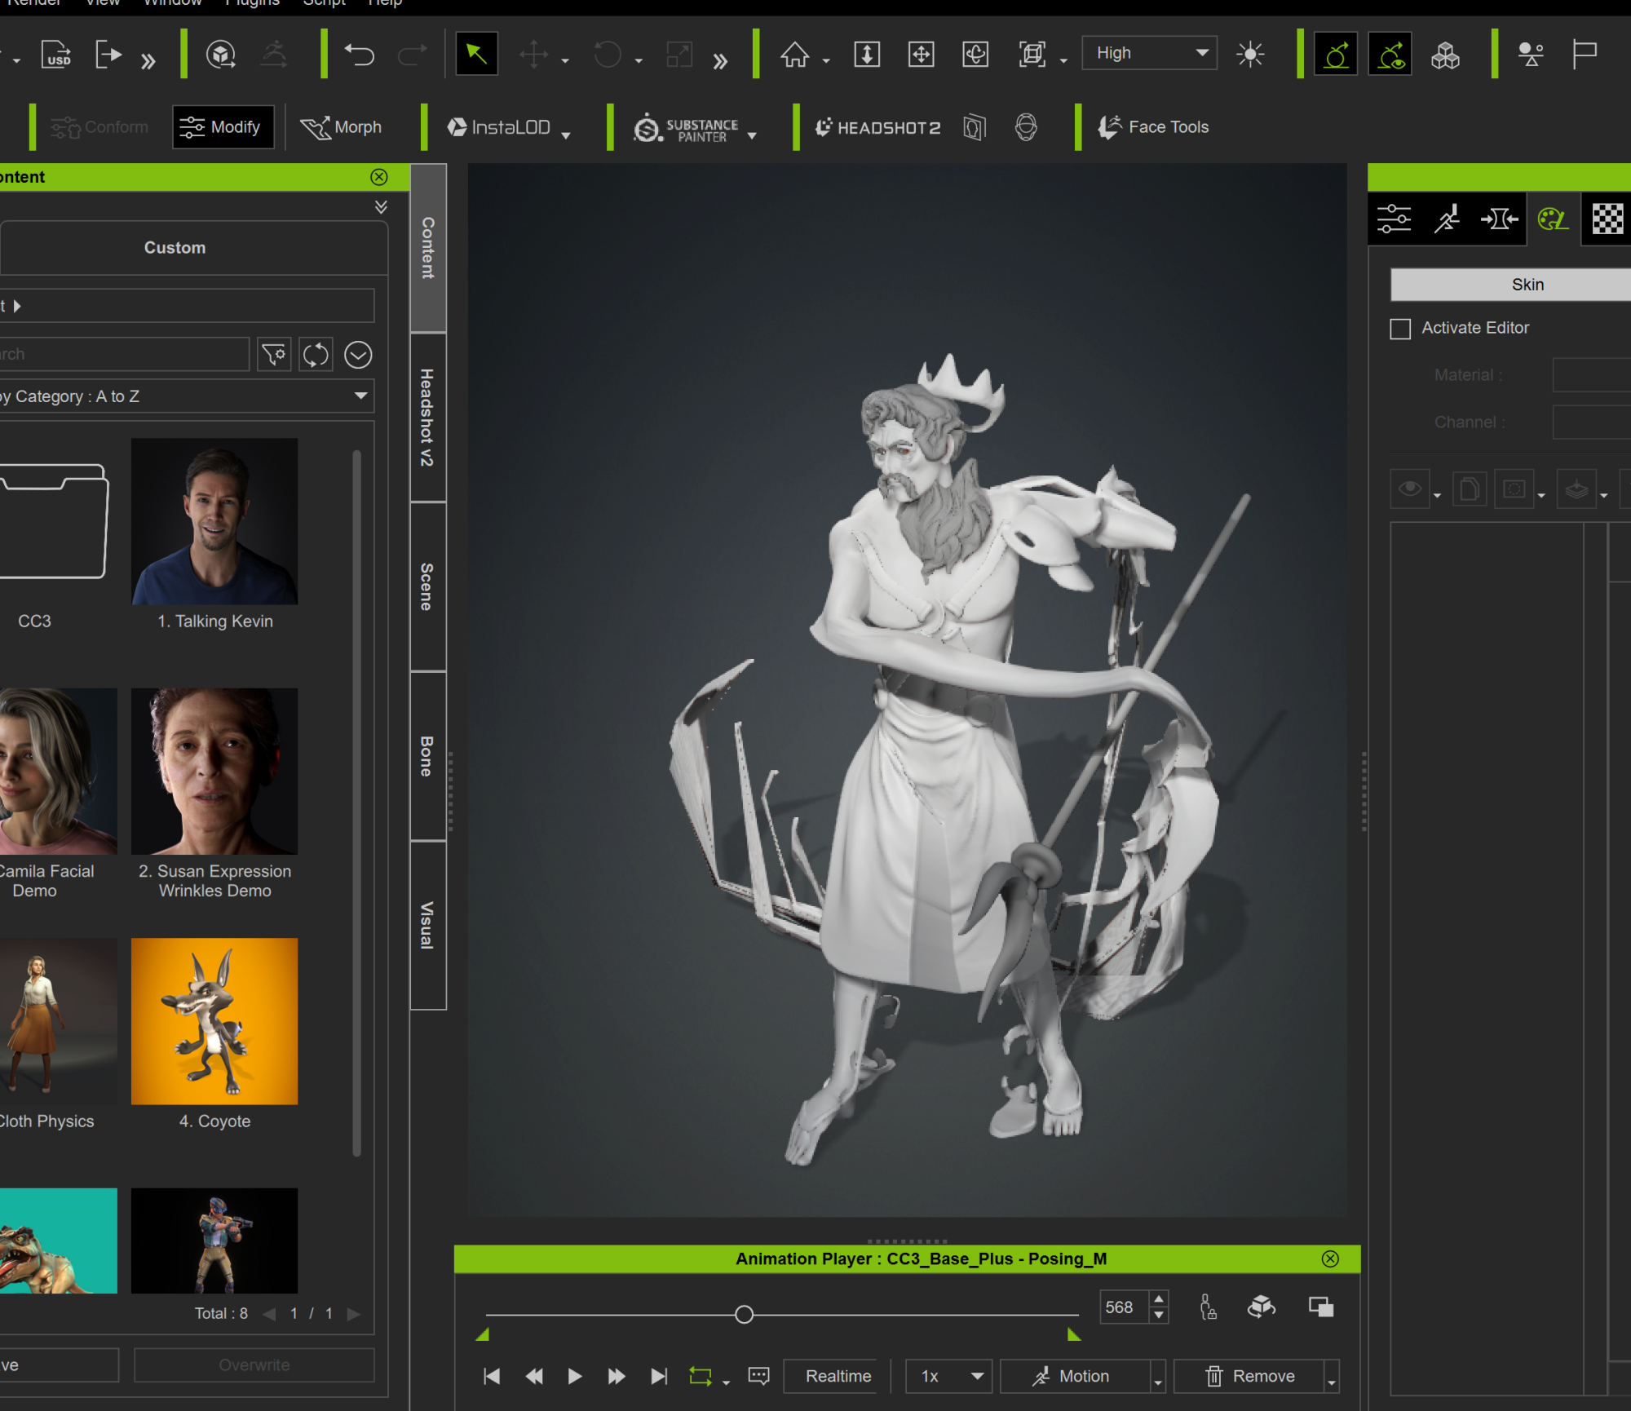Select the Talking Kevin thumbnail
The image size is (1631, 1411).
[x=214, y=521]
